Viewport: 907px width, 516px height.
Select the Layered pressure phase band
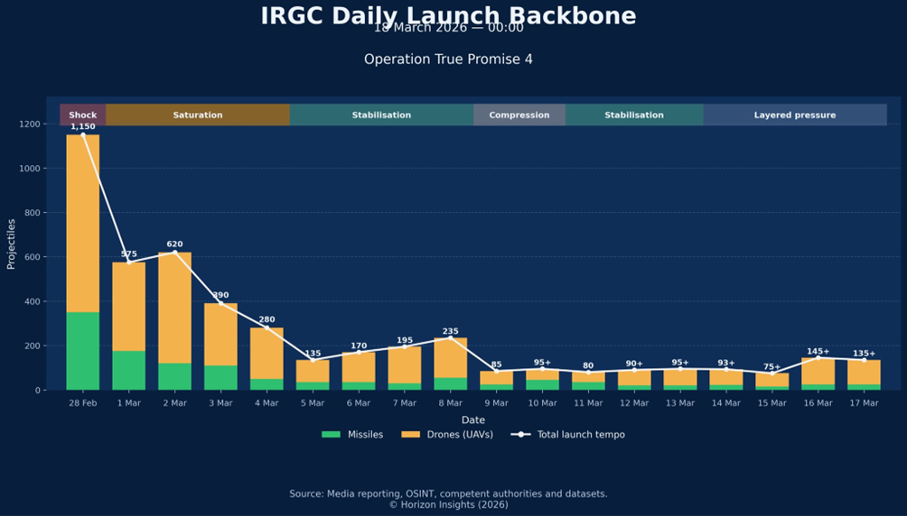tap(794, 115)
